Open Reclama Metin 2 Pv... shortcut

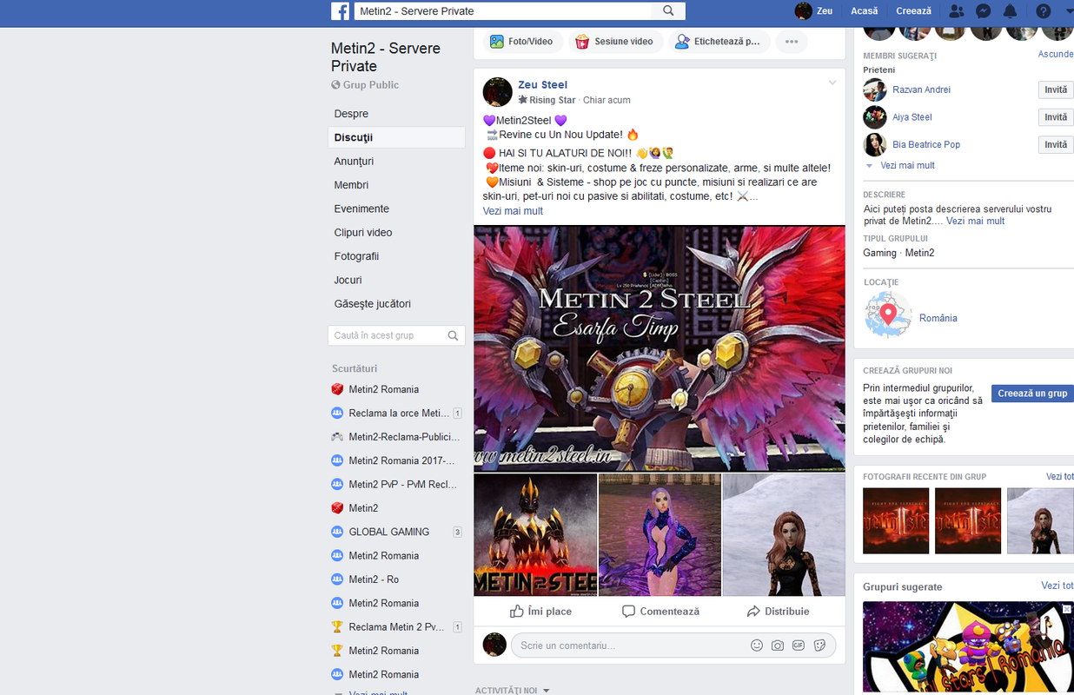(396, 627)
